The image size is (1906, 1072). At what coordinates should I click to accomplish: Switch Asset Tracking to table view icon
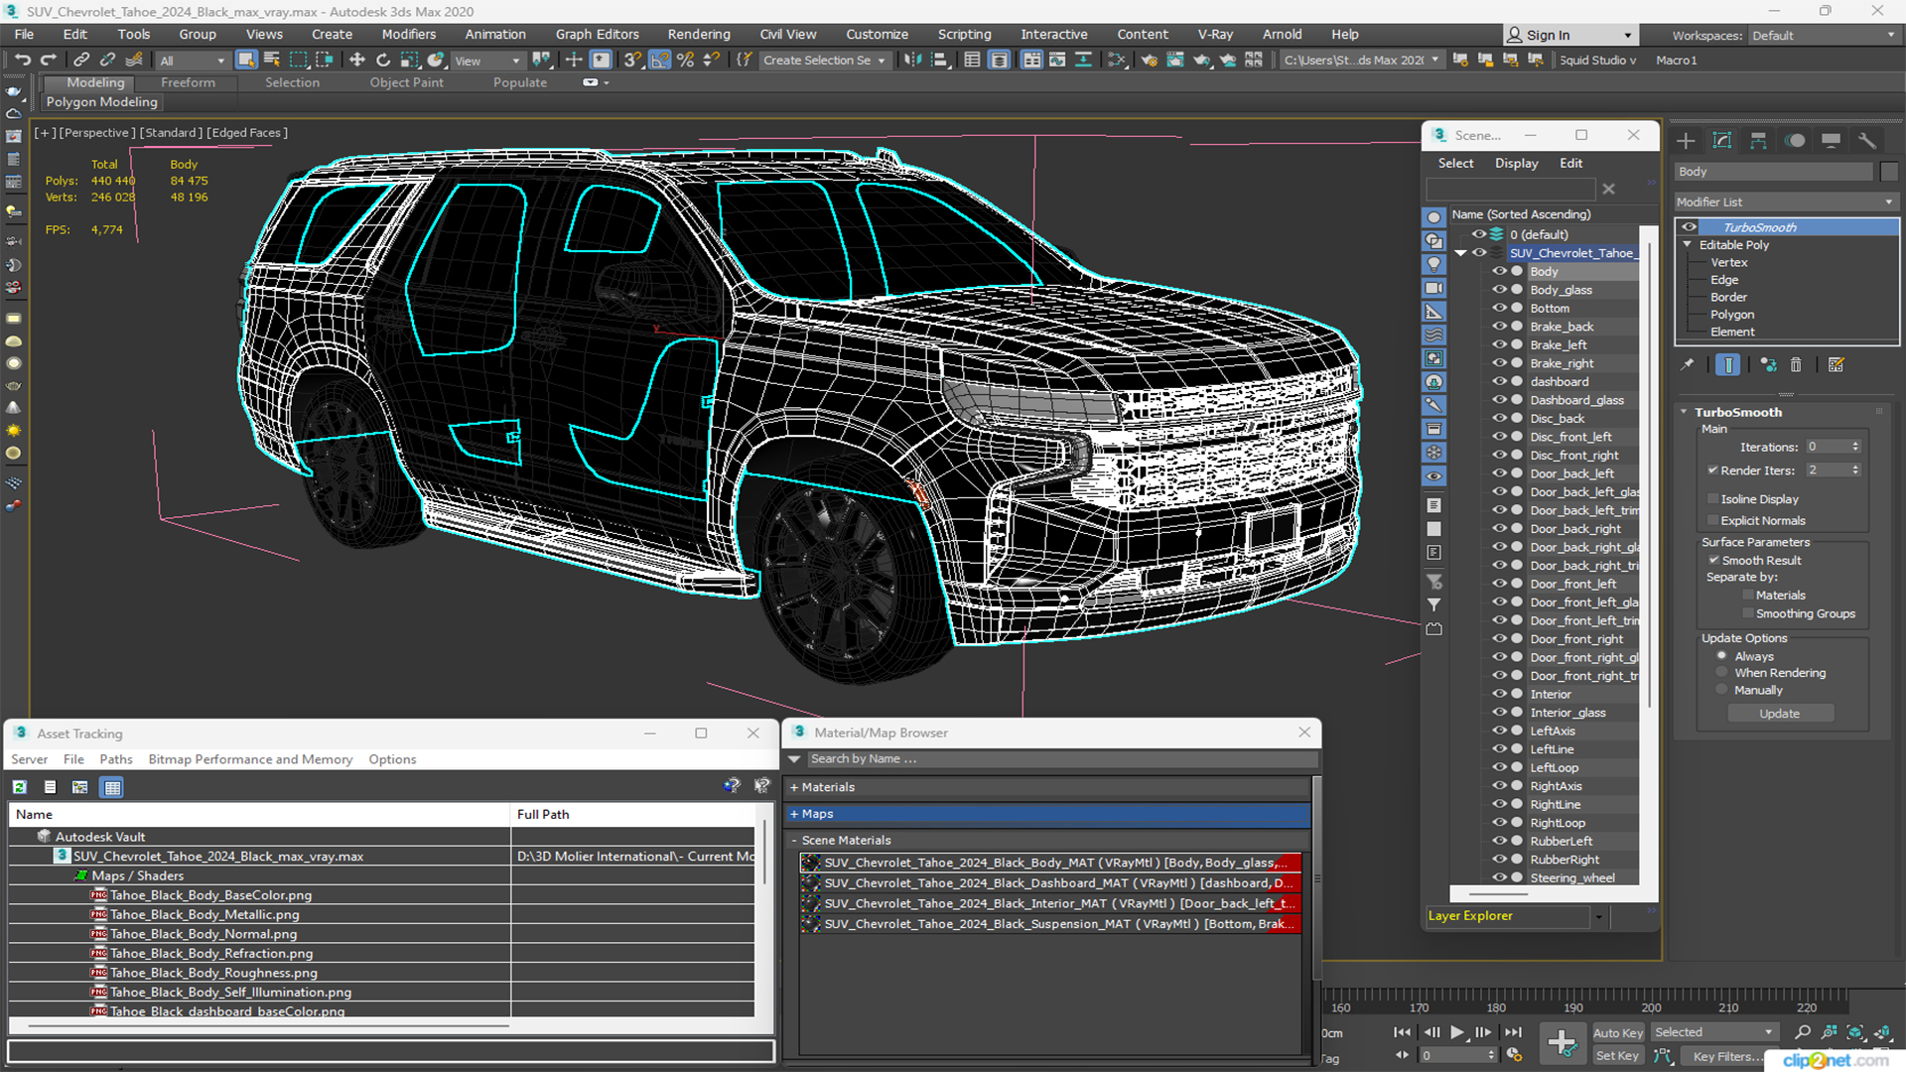112,787
